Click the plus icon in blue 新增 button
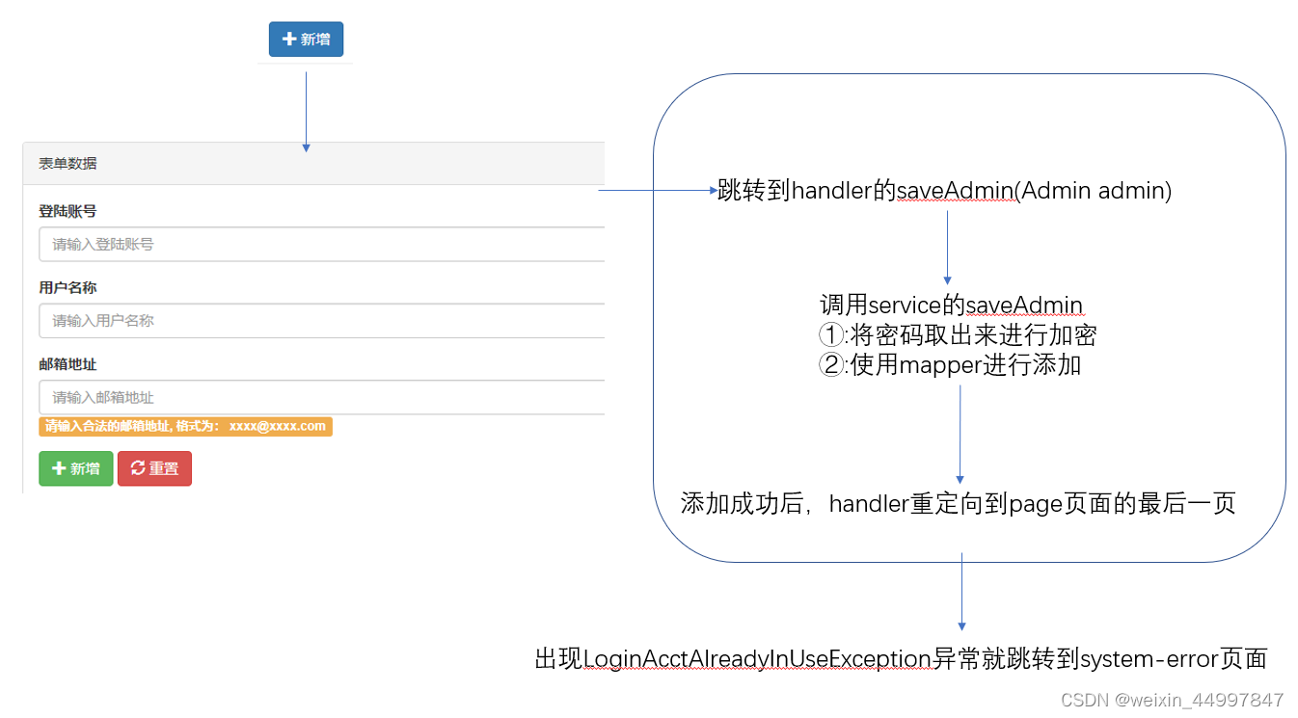The height and width of the screenshot is (718, 1298). coord(288,40)
